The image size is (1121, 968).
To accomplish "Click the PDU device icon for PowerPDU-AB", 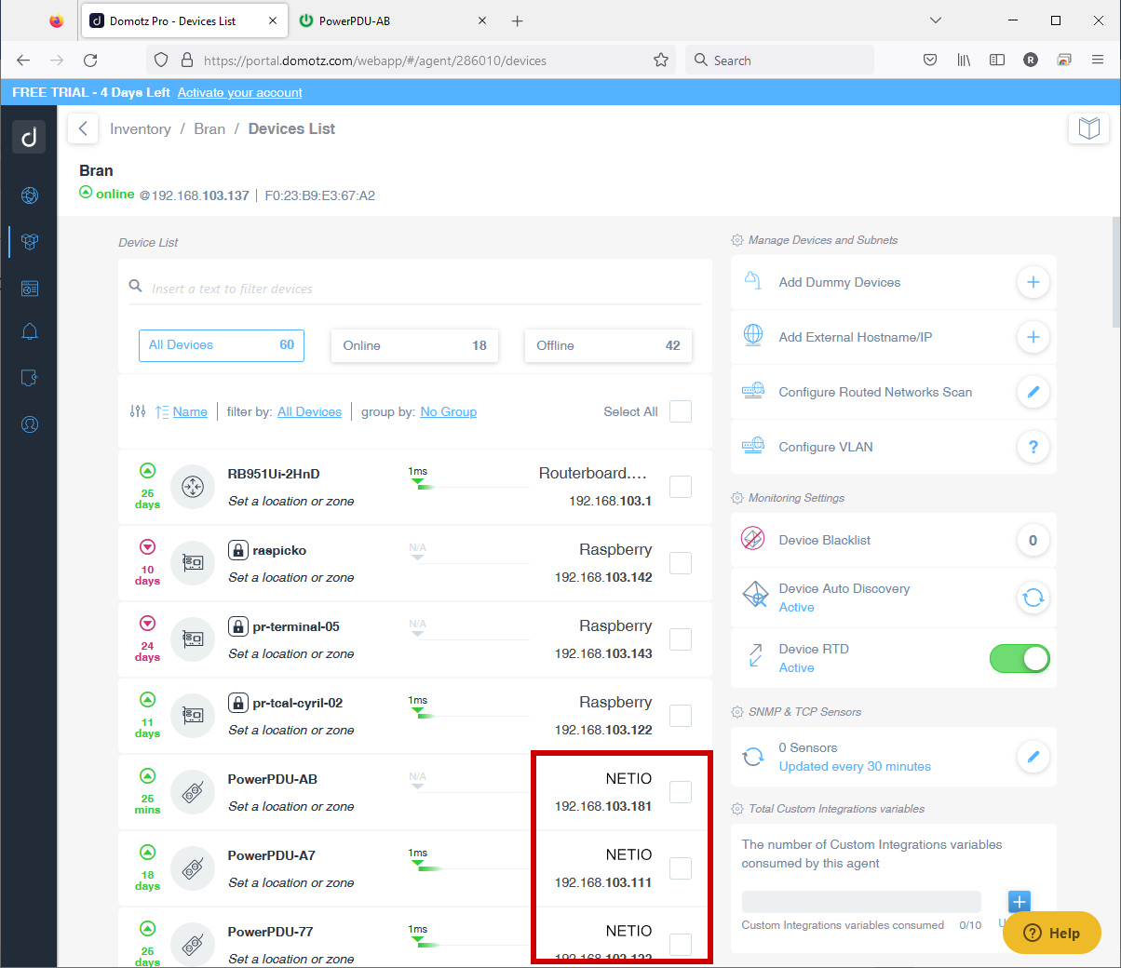I will pos(193,791).
